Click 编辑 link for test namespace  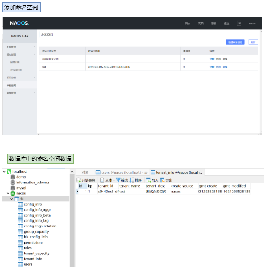(225, 67)
